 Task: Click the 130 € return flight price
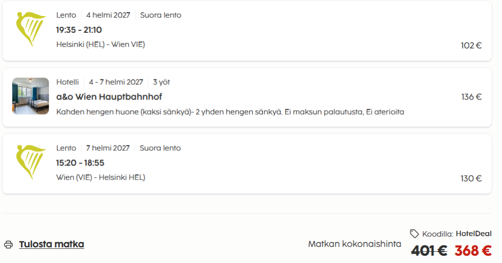(471, 178)
